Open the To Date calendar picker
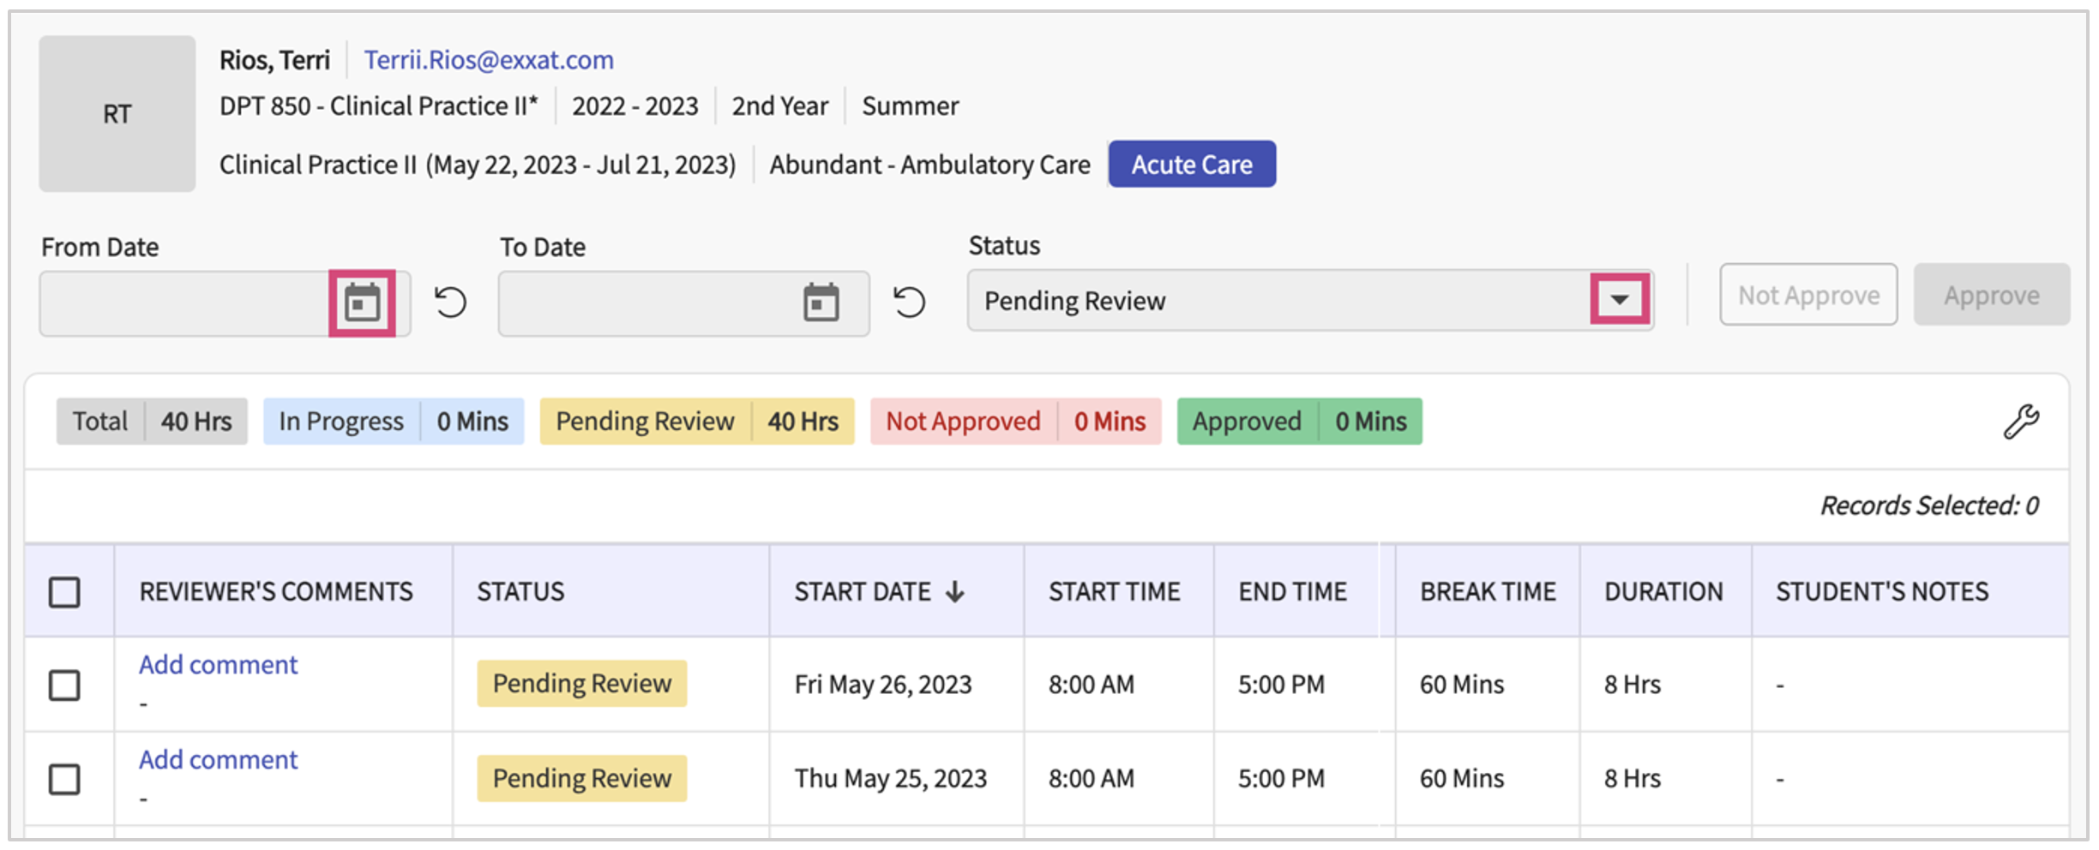 coord(821,303)
